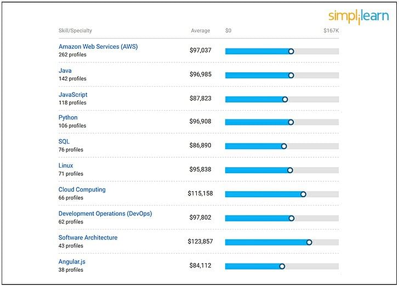Screen dimensions: 399x286
Task: Open the Python skill link
Action: pyautogui.click(x=68, y=118)
